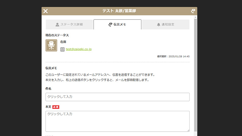Switch to the ステータス詳細 tab
Viewport: 242px width, 136px height.
[x=69, y=25]
